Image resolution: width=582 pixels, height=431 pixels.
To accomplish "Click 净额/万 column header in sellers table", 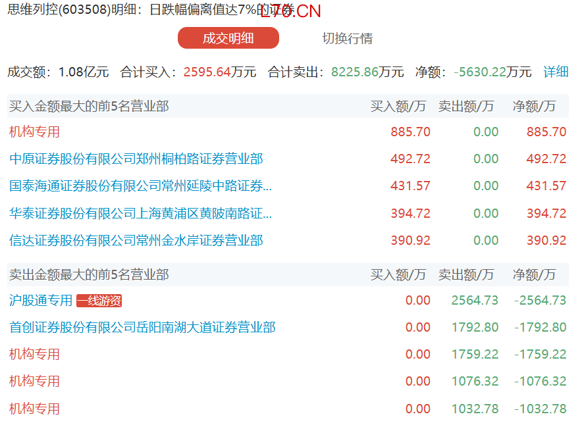I will (x=534, y=274).
